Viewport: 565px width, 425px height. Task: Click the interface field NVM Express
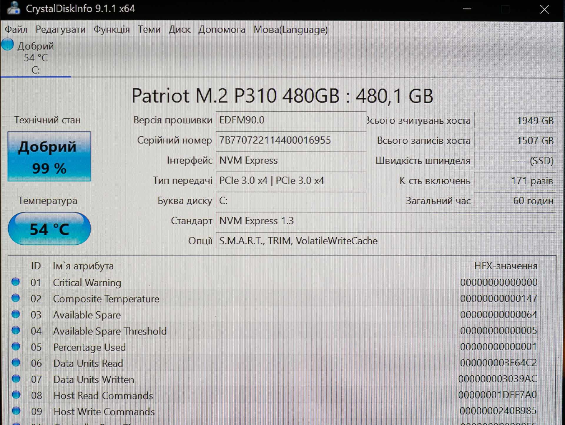tap(291, 160)
